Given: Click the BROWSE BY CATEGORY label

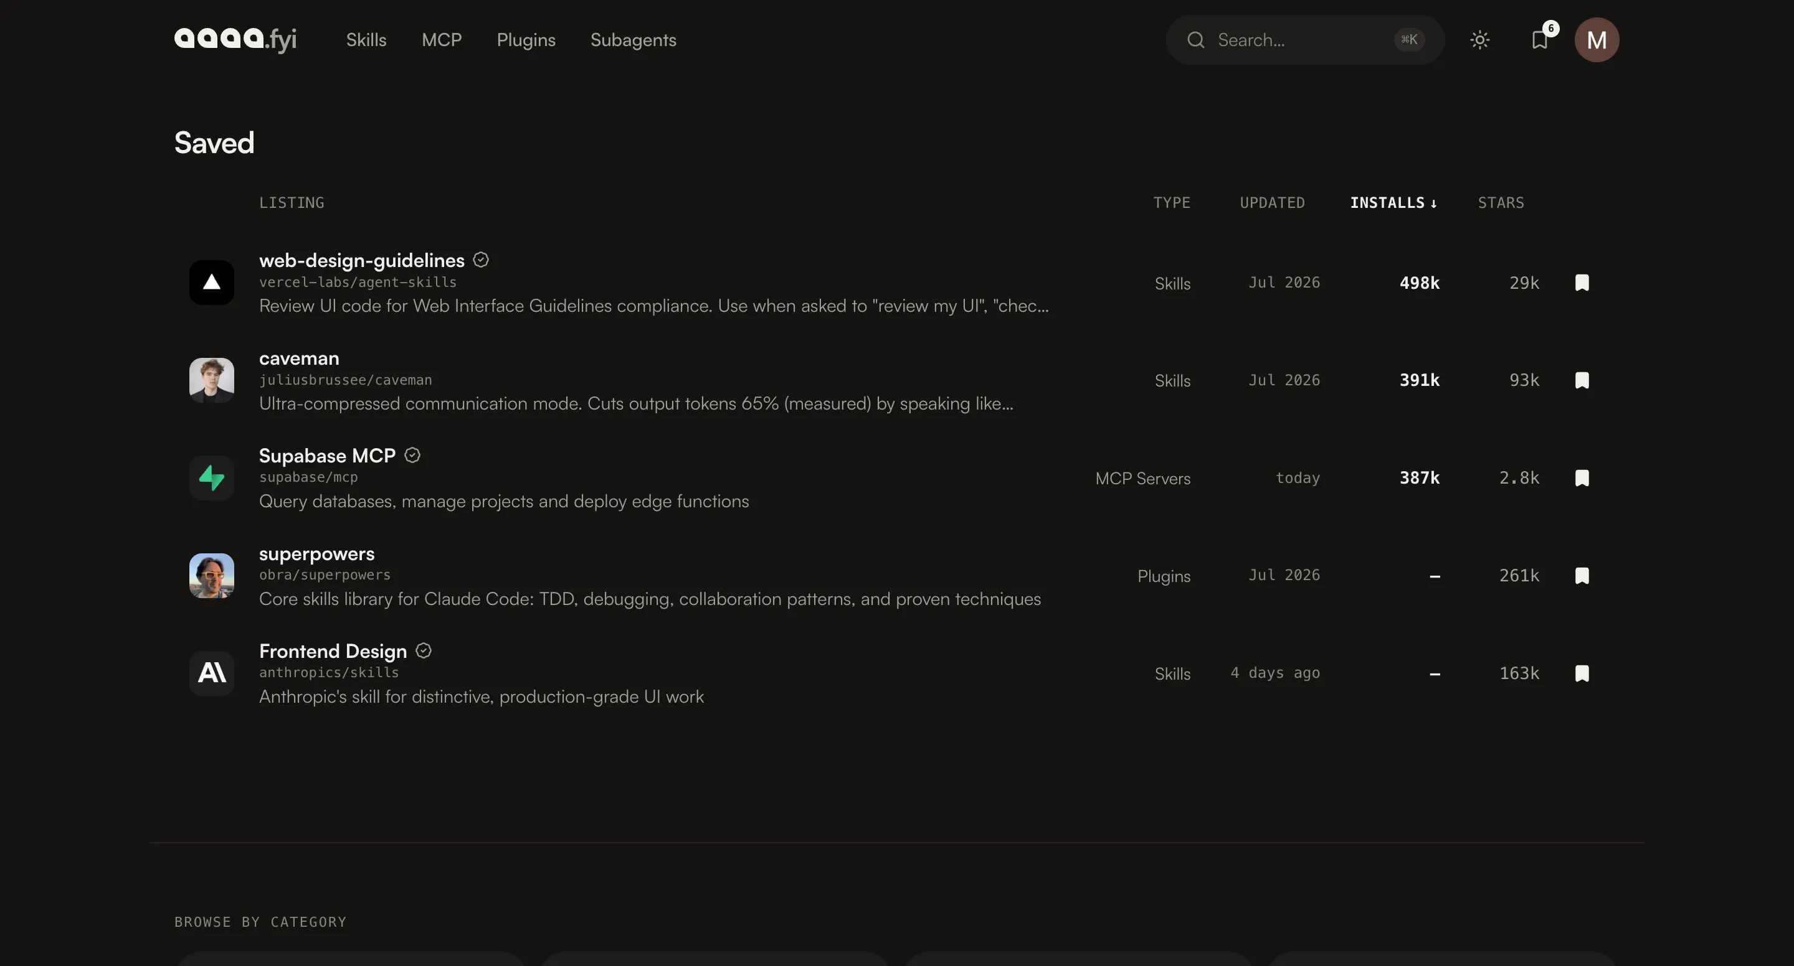Looking at the screenshot, I should pos(260,921).
